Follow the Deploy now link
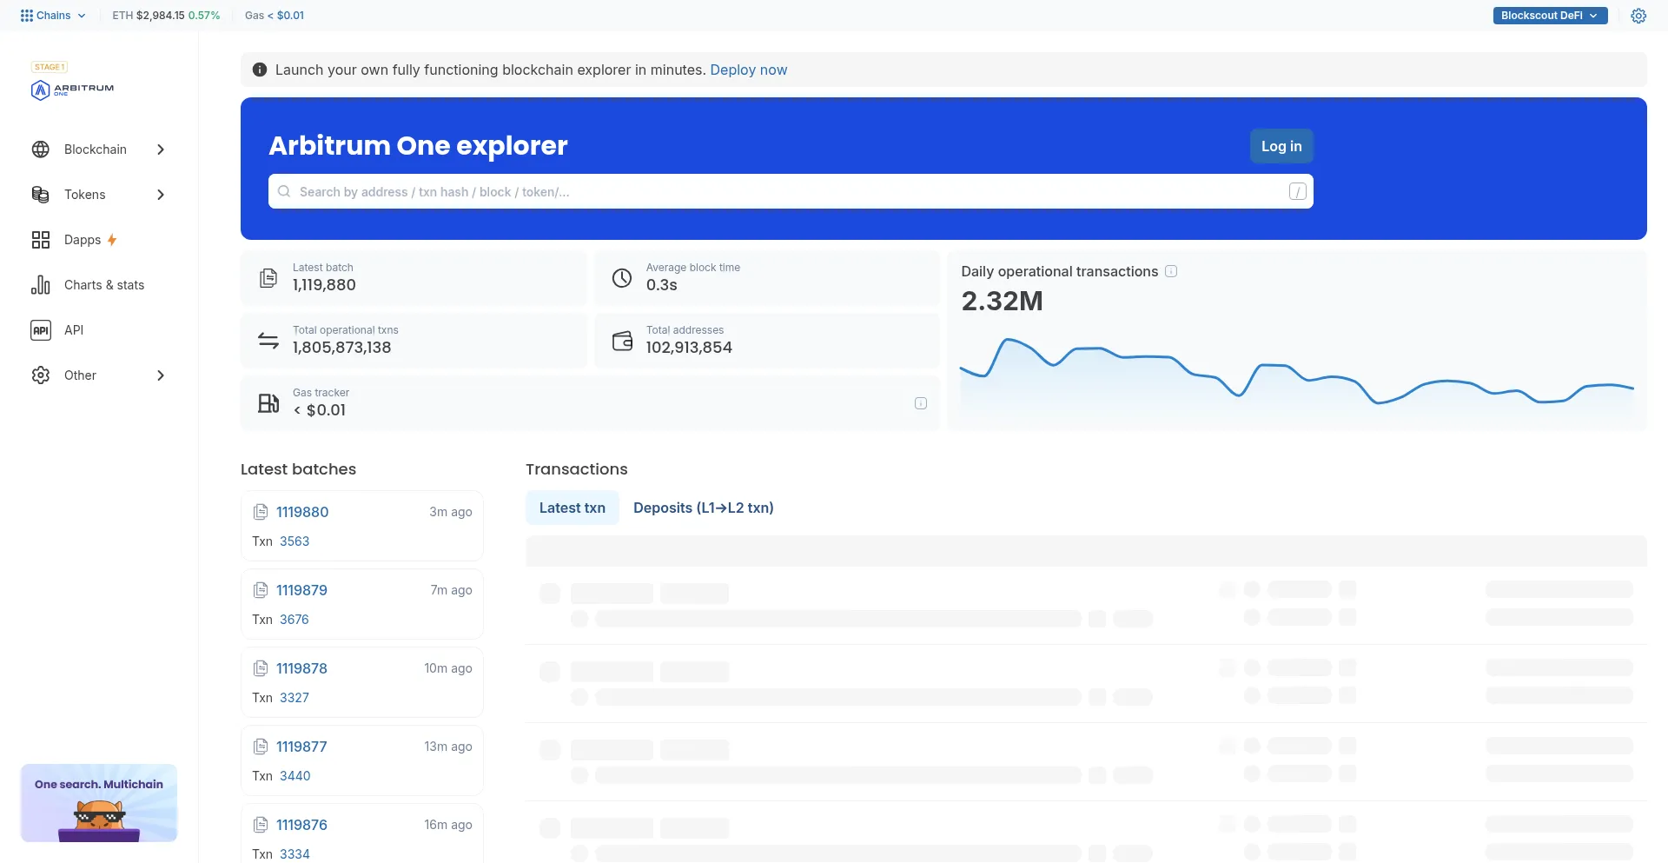1668x863 pixels. click(748, 70)
